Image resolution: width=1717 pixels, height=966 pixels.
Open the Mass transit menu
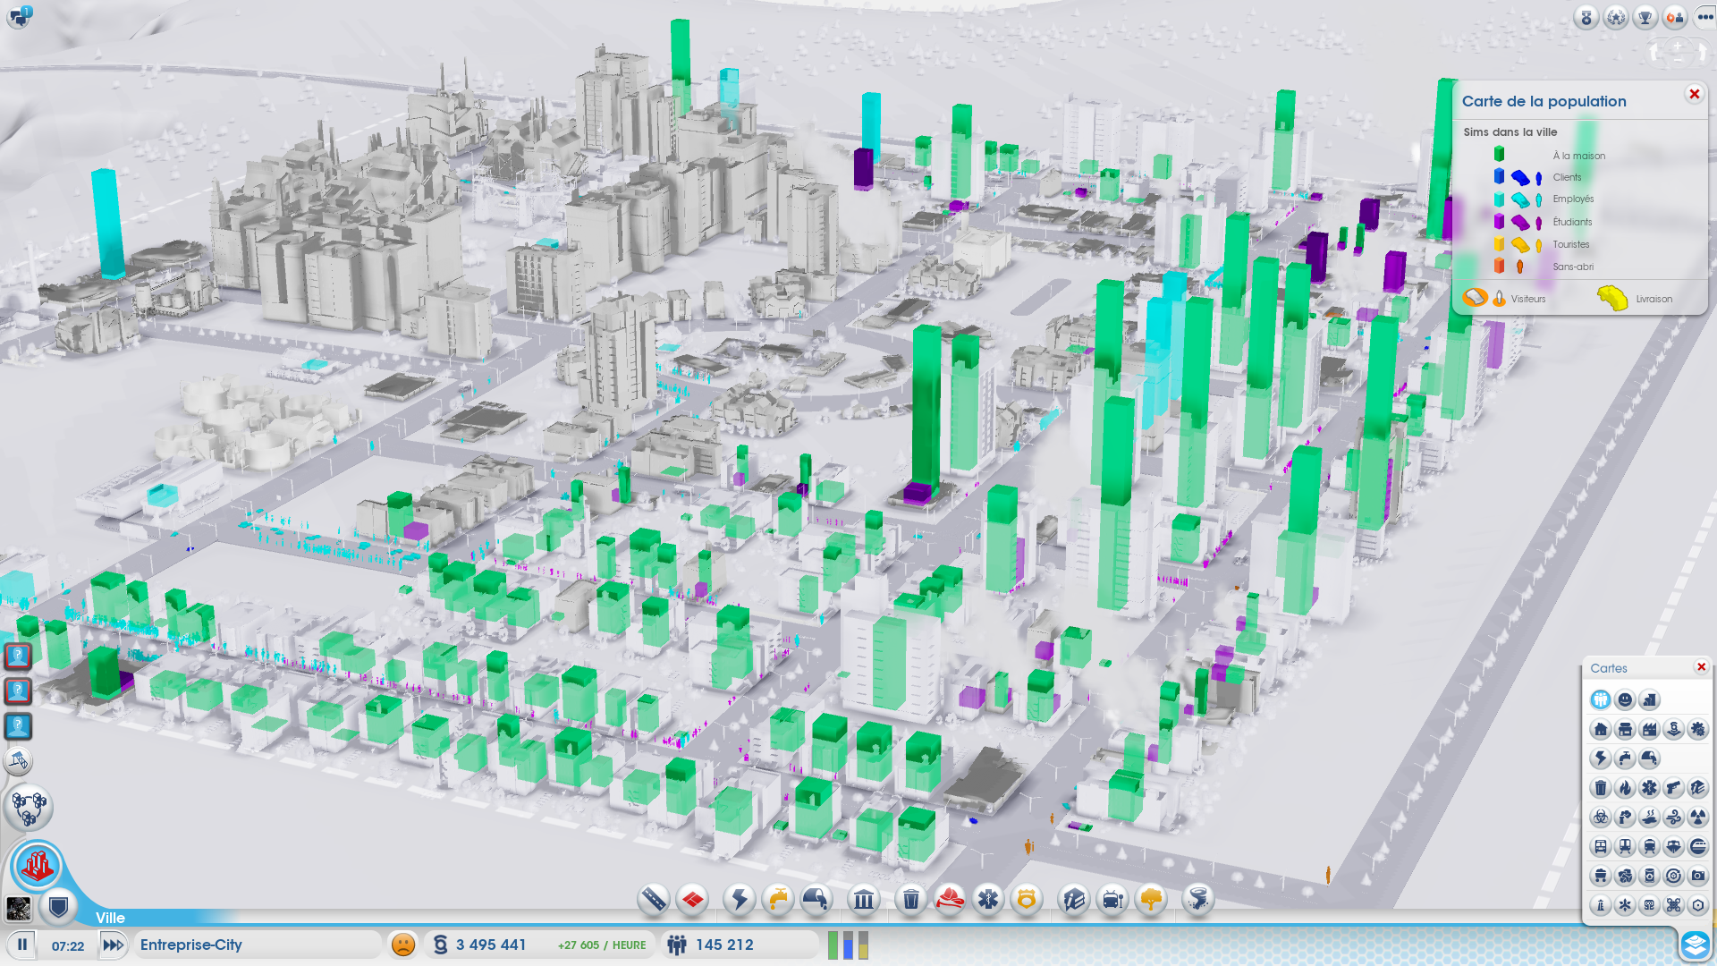[1112, 899]
